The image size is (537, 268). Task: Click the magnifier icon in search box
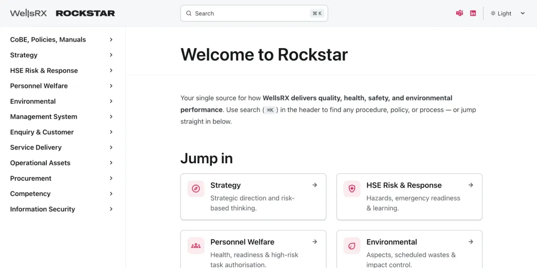pos(189,13)
